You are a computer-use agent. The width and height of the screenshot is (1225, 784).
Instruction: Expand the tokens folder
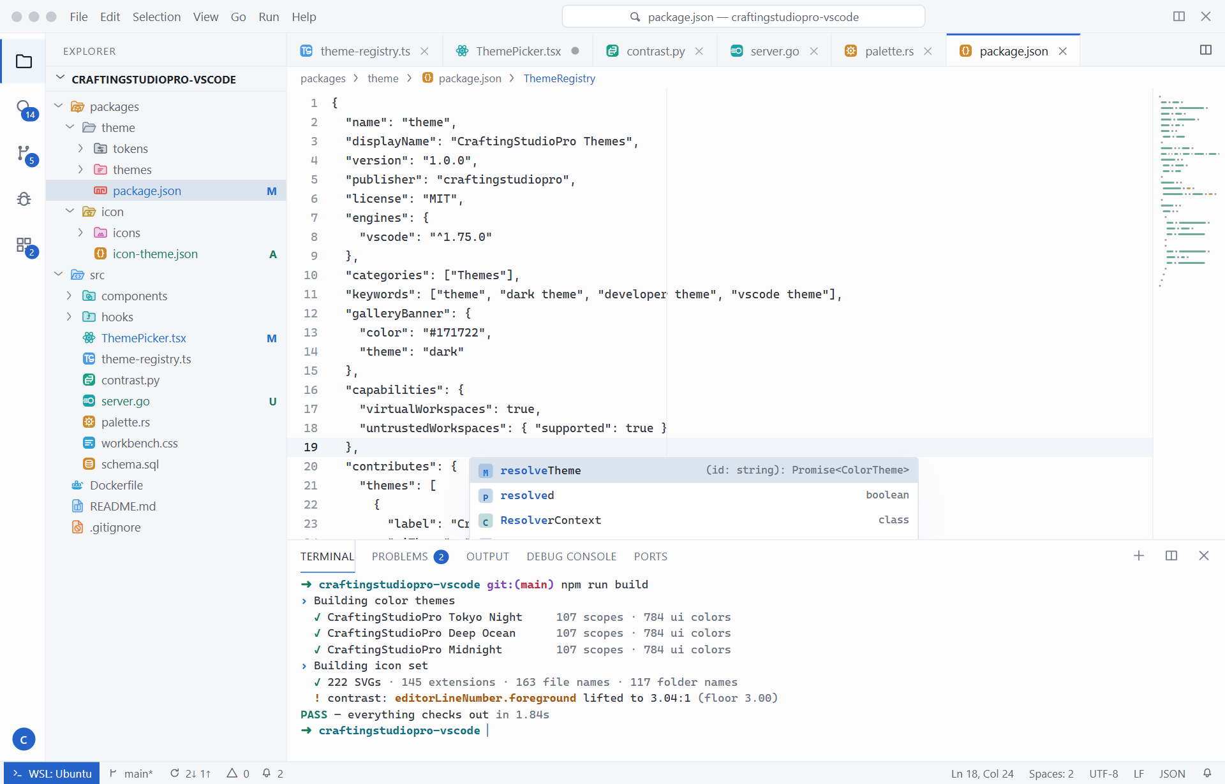(166, 149)
